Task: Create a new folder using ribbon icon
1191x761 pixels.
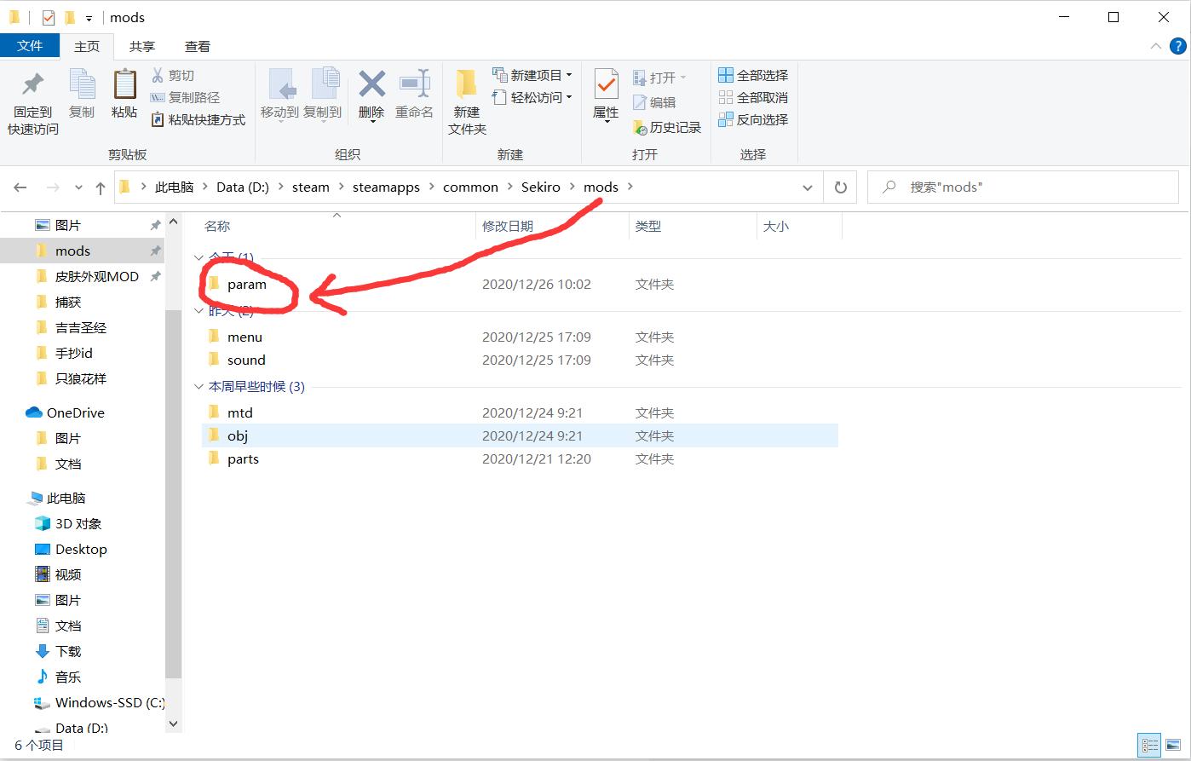Action: (467, 86)
